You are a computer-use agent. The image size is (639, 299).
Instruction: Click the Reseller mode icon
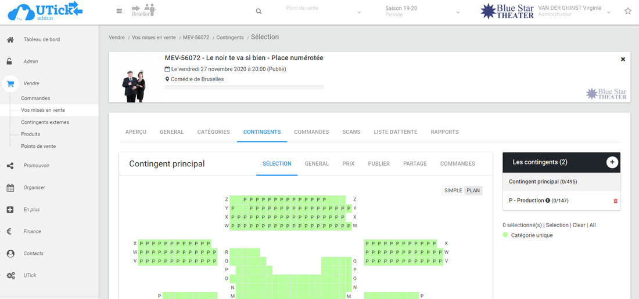144,11
